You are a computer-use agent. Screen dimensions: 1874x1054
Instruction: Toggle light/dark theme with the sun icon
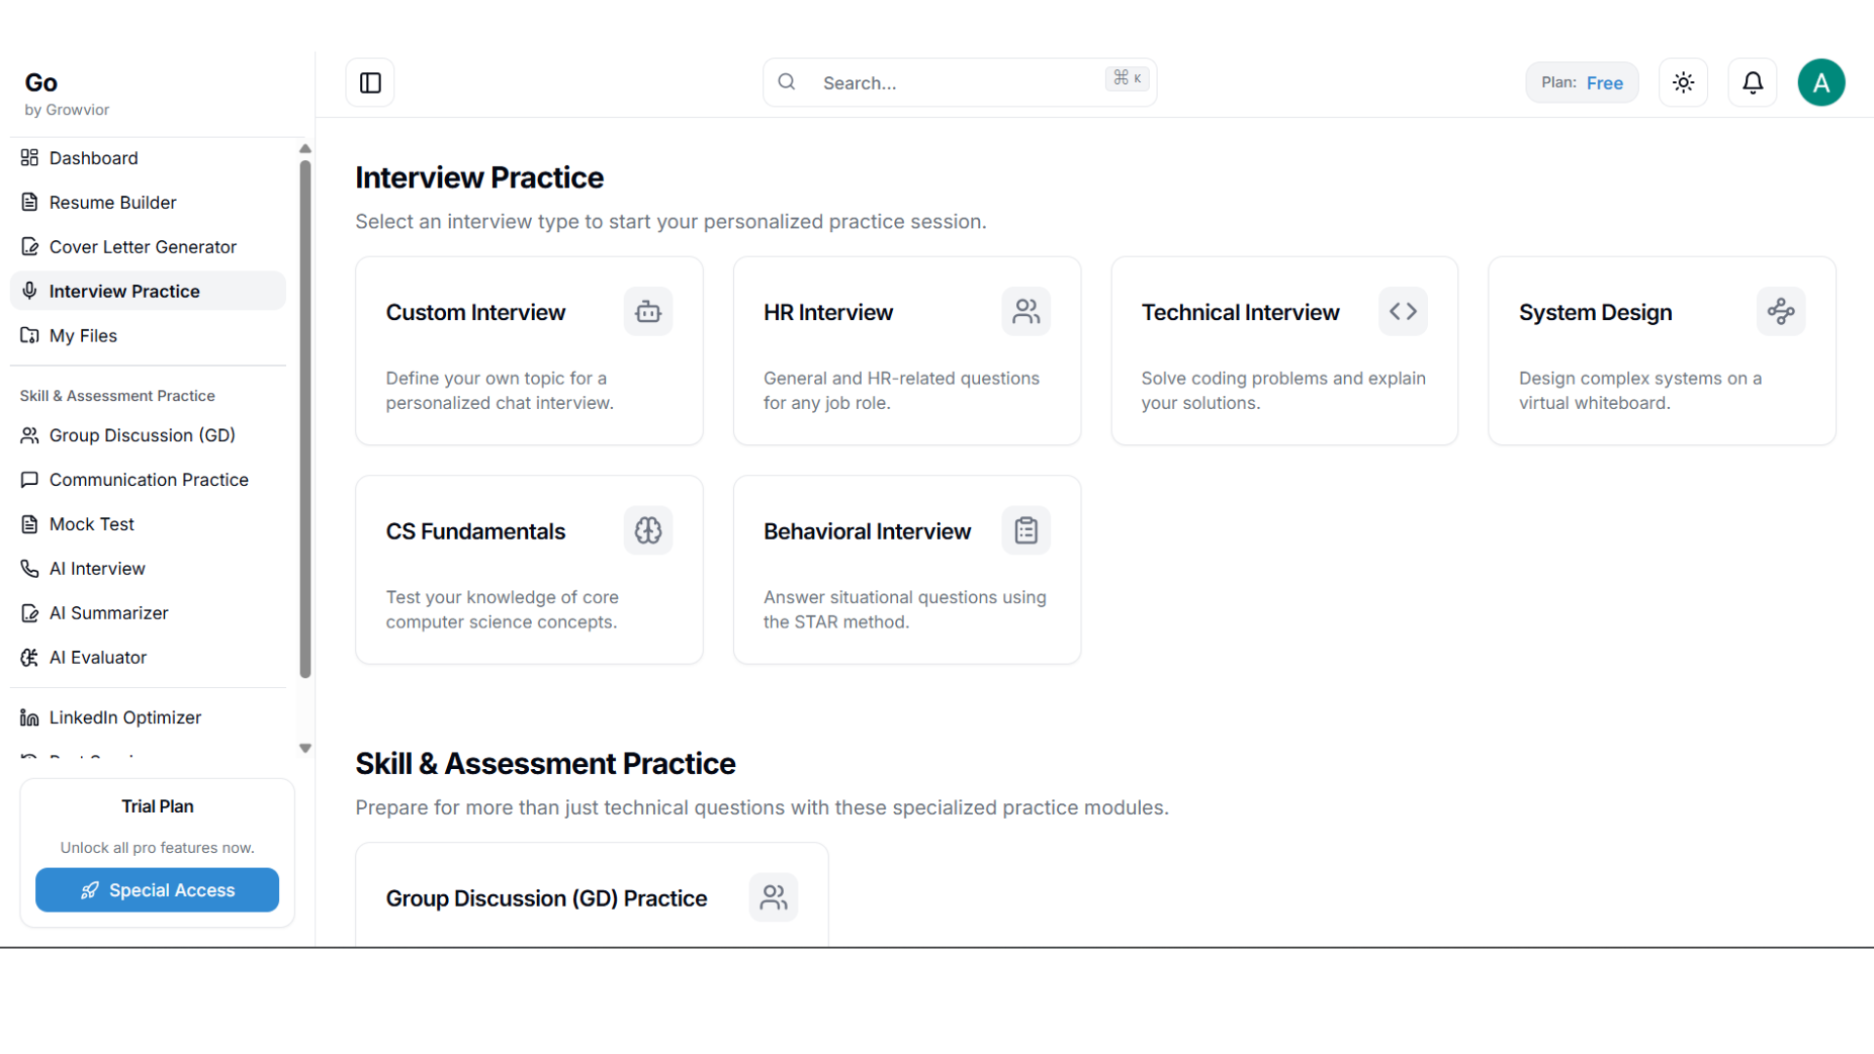tap(1683, 82)
